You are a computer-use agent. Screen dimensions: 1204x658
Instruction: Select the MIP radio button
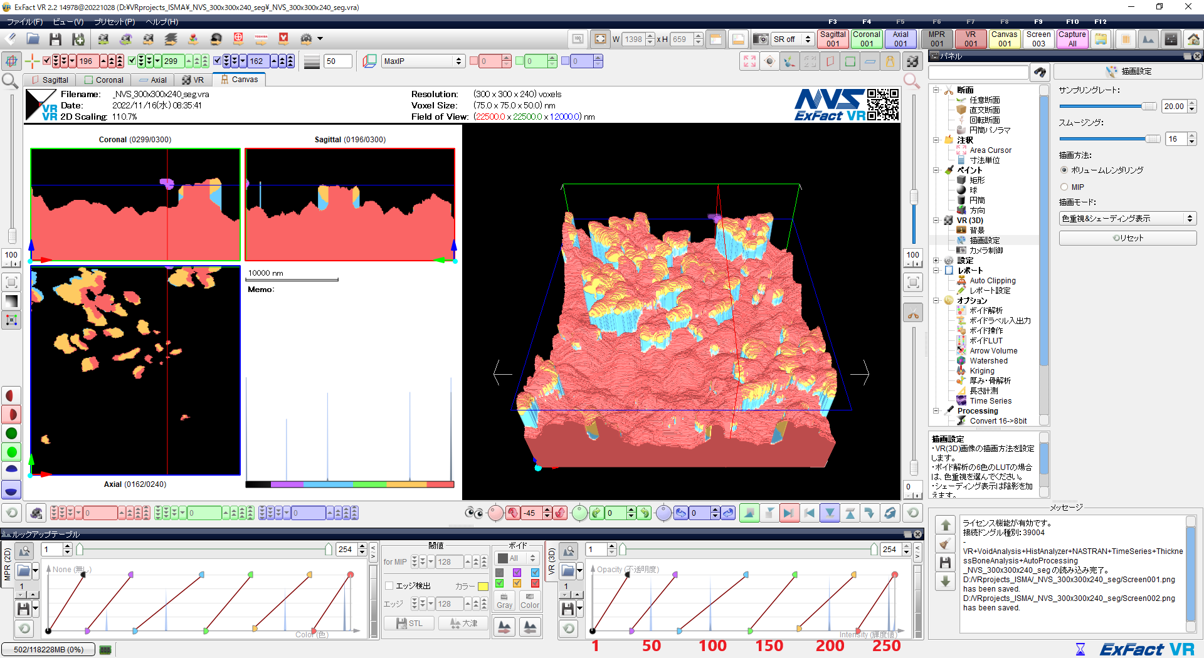(x=1064, y=187)
